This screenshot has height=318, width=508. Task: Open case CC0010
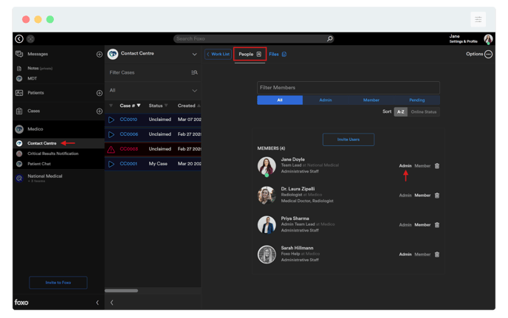point(128,120)
